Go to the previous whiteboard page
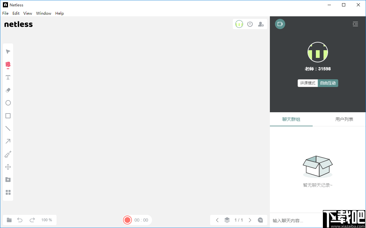 217,220
